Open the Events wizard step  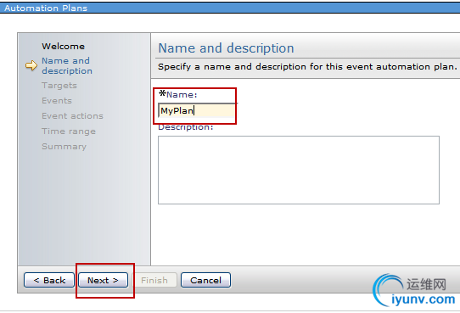pyautogui.click(x=57, y=101)
